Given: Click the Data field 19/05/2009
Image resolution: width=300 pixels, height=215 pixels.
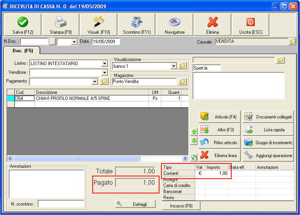Looking at the screenshot, I should click(106, 41).
